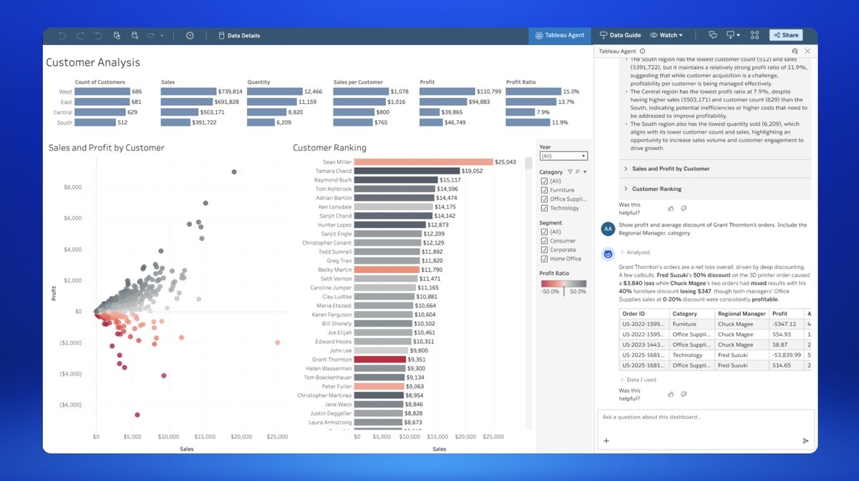This screenshot has width=859, height=481.
Task: Open Data Details in the toolbar
Action: 239,35
